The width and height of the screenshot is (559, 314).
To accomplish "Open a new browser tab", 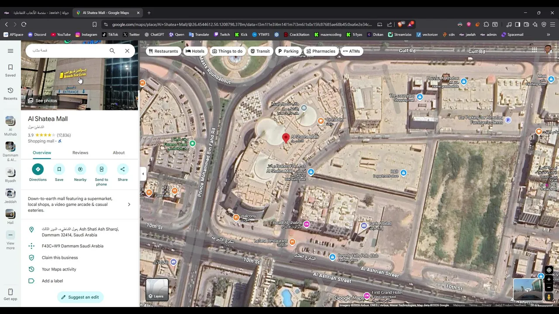I will [x=149, y=13].
